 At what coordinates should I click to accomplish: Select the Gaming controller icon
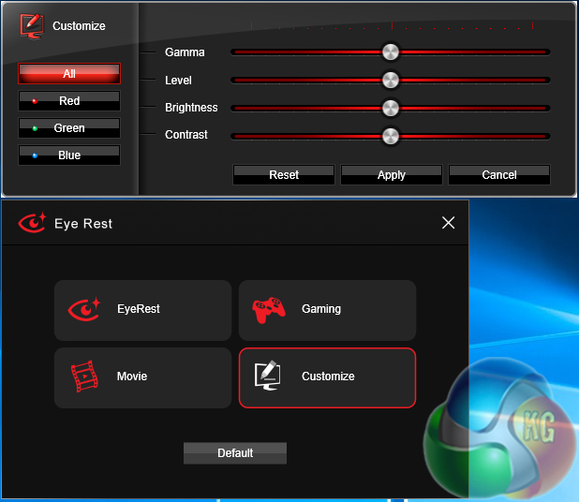(x=269, y=309)
